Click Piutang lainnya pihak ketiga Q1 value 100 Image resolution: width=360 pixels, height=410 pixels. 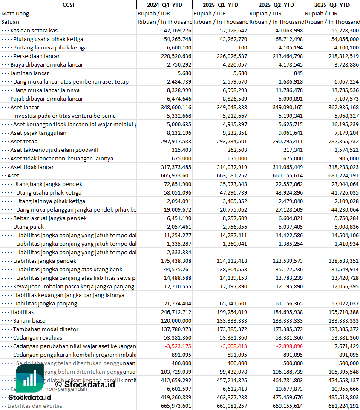coord(242,48)
